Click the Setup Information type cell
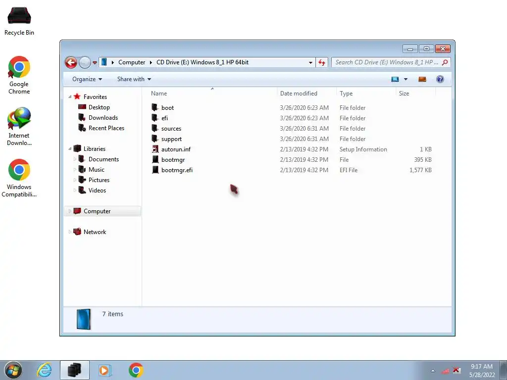This screenshot has width=507, height=380. pos(363,149)
